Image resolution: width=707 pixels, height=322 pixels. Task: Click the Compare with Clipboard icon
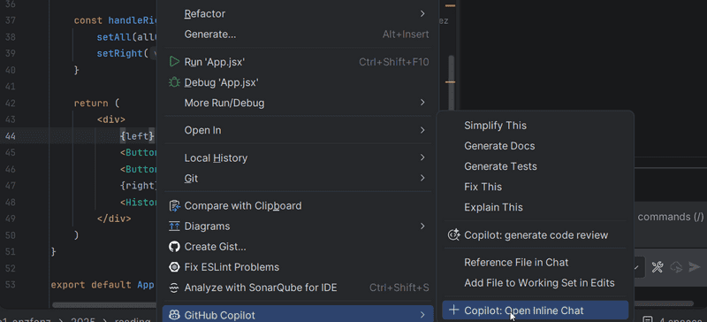pyautogui.click(x=174, y=206)
